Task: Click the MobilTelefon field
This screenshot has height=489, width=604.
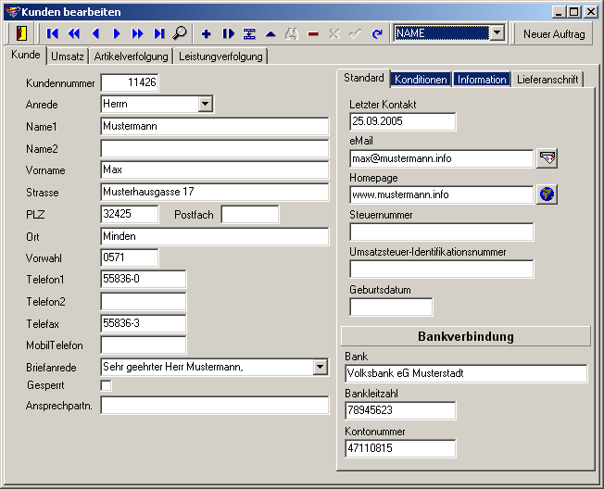Action: 144,345
